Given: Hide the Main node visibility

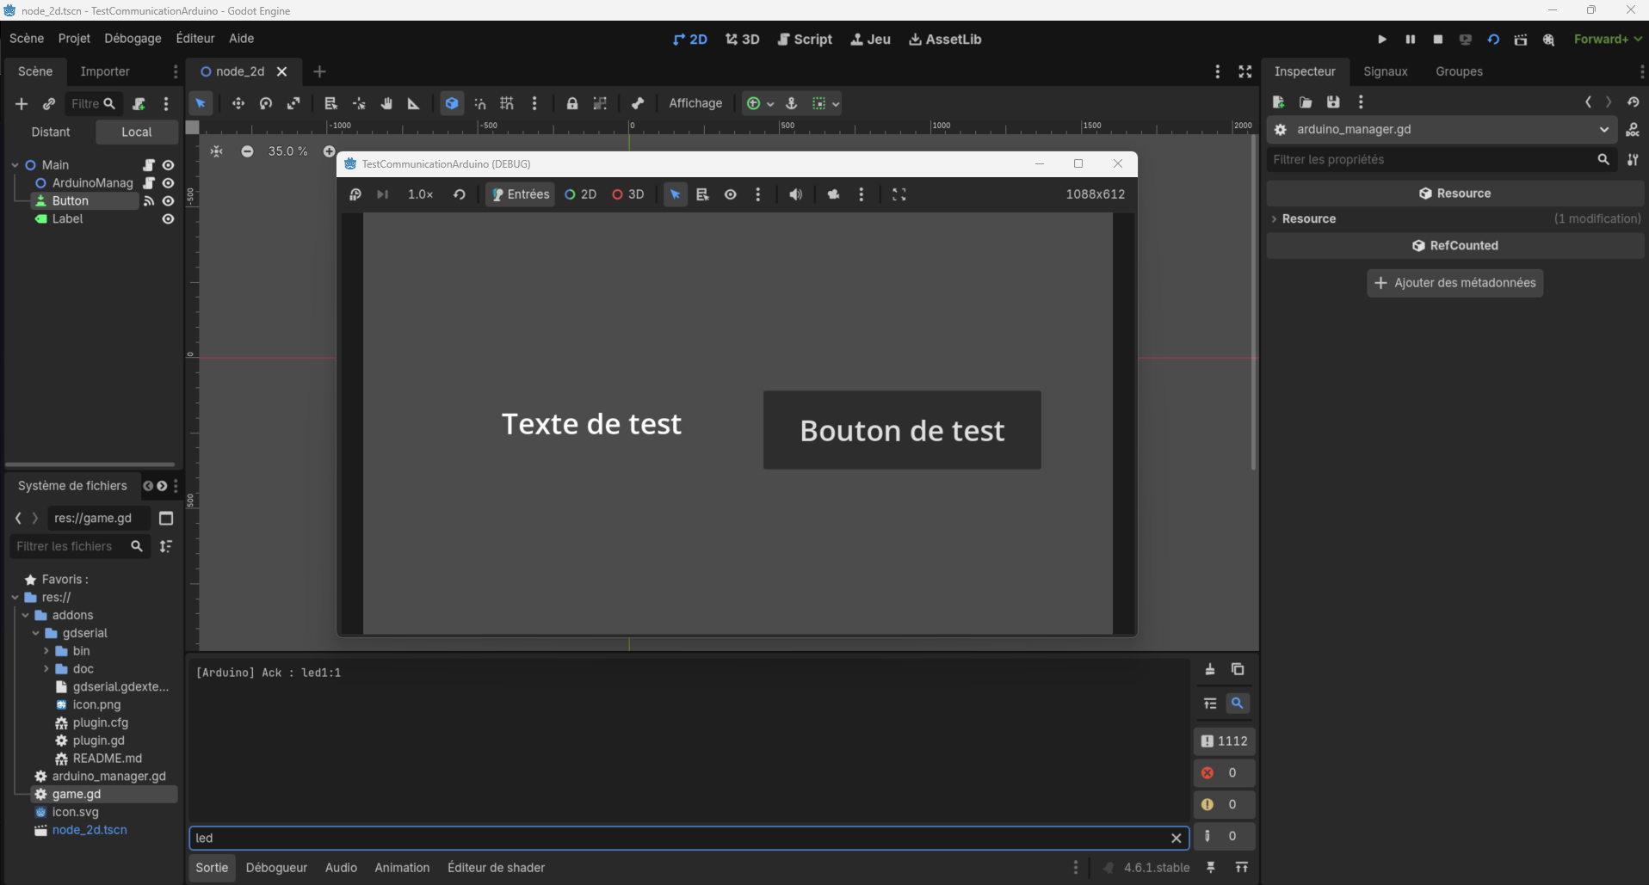Looking at the screenshot, I should pyautogui.click(x=169, y=165).
